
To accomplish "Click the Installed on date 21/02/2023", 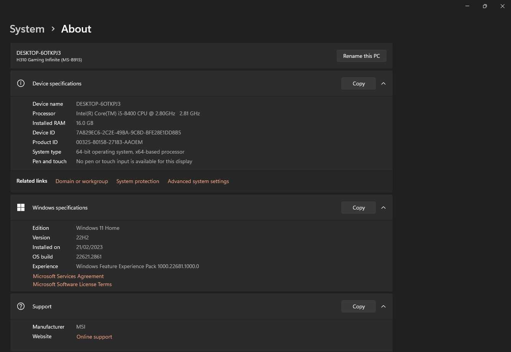I will (89, 247).
